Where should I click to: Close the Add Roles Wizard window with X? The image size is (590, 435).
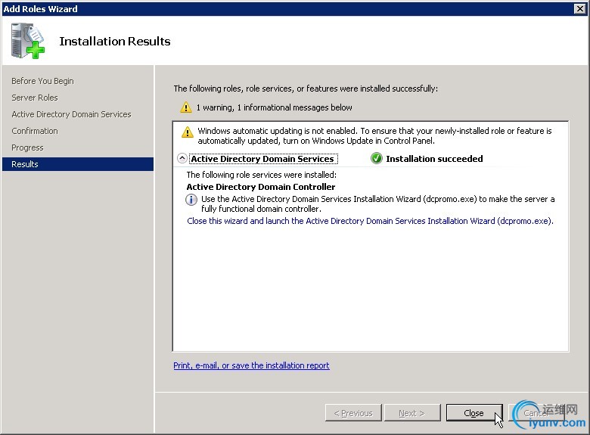click(580, 8)
